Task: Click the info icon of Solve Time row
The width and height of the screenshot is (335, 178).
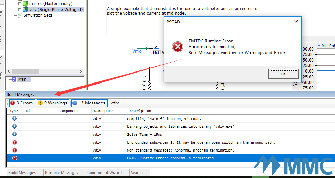Action: [x=14, y=134]
